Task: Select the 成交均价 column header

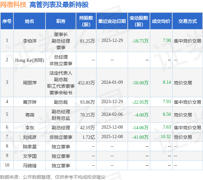Action: click(161, 21)
